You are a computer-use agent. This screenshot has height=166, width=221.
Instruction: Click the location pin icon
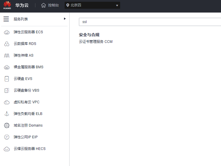coord(68,5)
